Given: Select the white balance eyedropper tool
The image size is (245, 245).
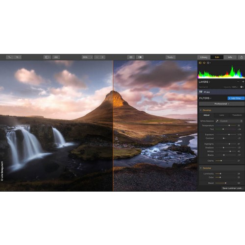Looking at the screenshot, I should tap(217, 121).
